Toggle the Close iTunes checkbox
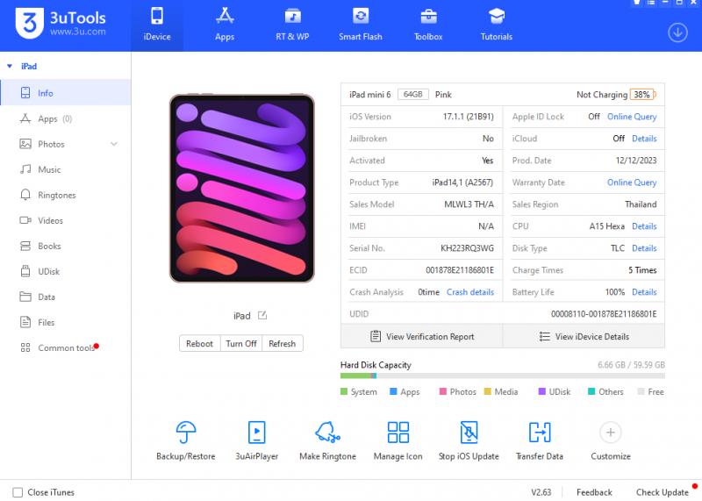The width and height of the screenshot is (702, 501). pos(18,492)
